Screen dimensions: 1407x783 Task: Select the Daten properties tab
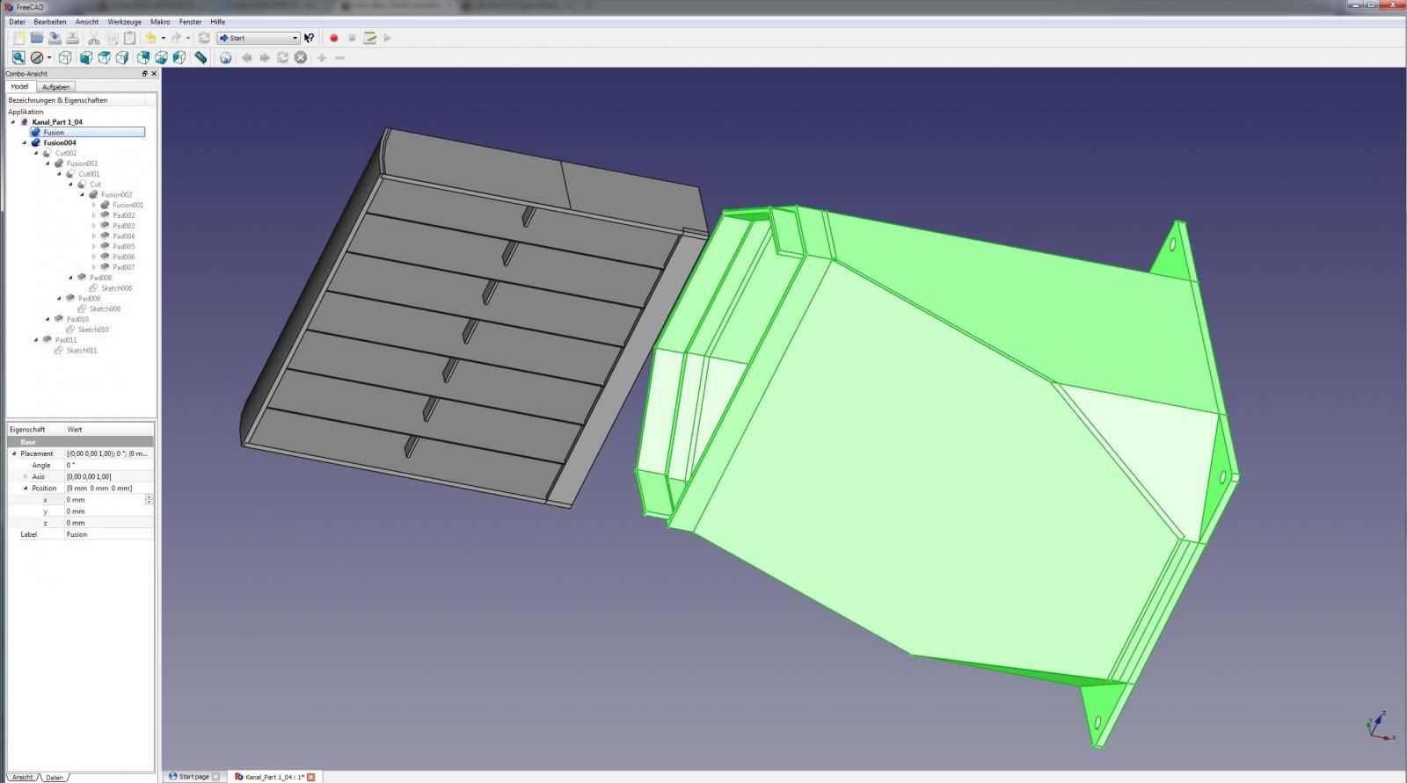coord(55,778)
